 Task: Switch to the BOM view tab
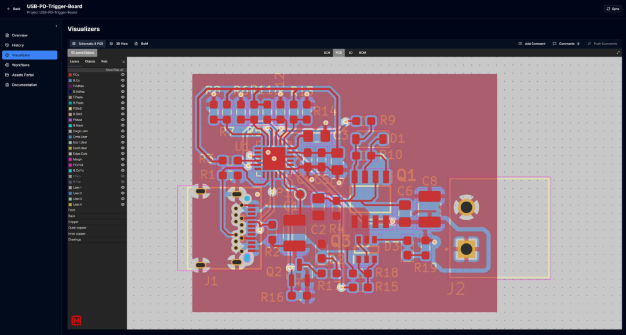click(x=362, y=53)
